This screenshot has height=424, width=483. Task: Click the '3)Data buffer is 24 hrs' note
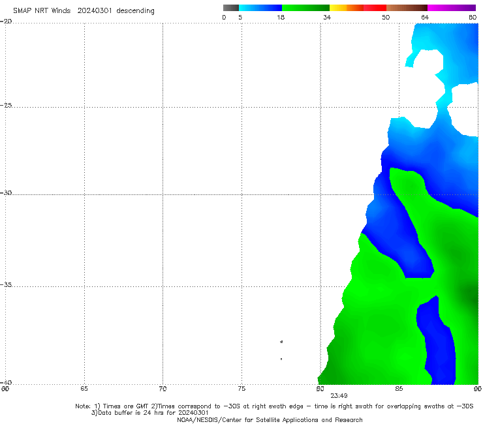[149, 413]
